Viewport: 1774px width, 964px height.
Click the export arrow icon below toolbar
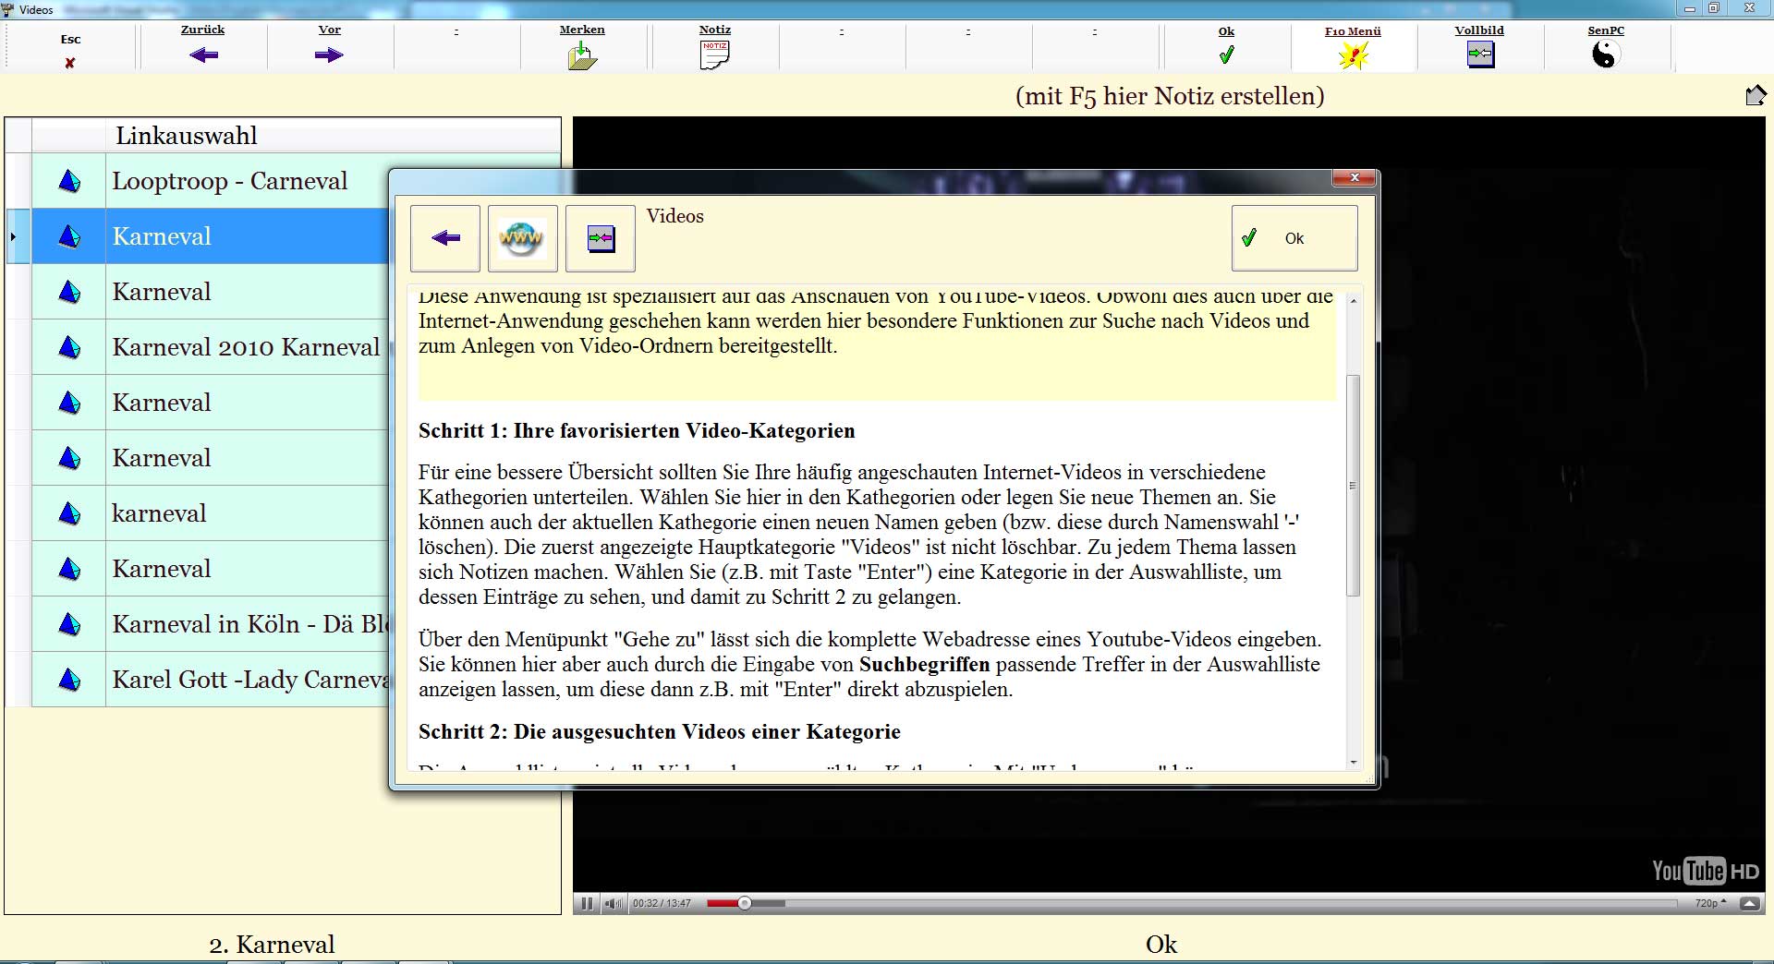click(x=1756, y=95)
